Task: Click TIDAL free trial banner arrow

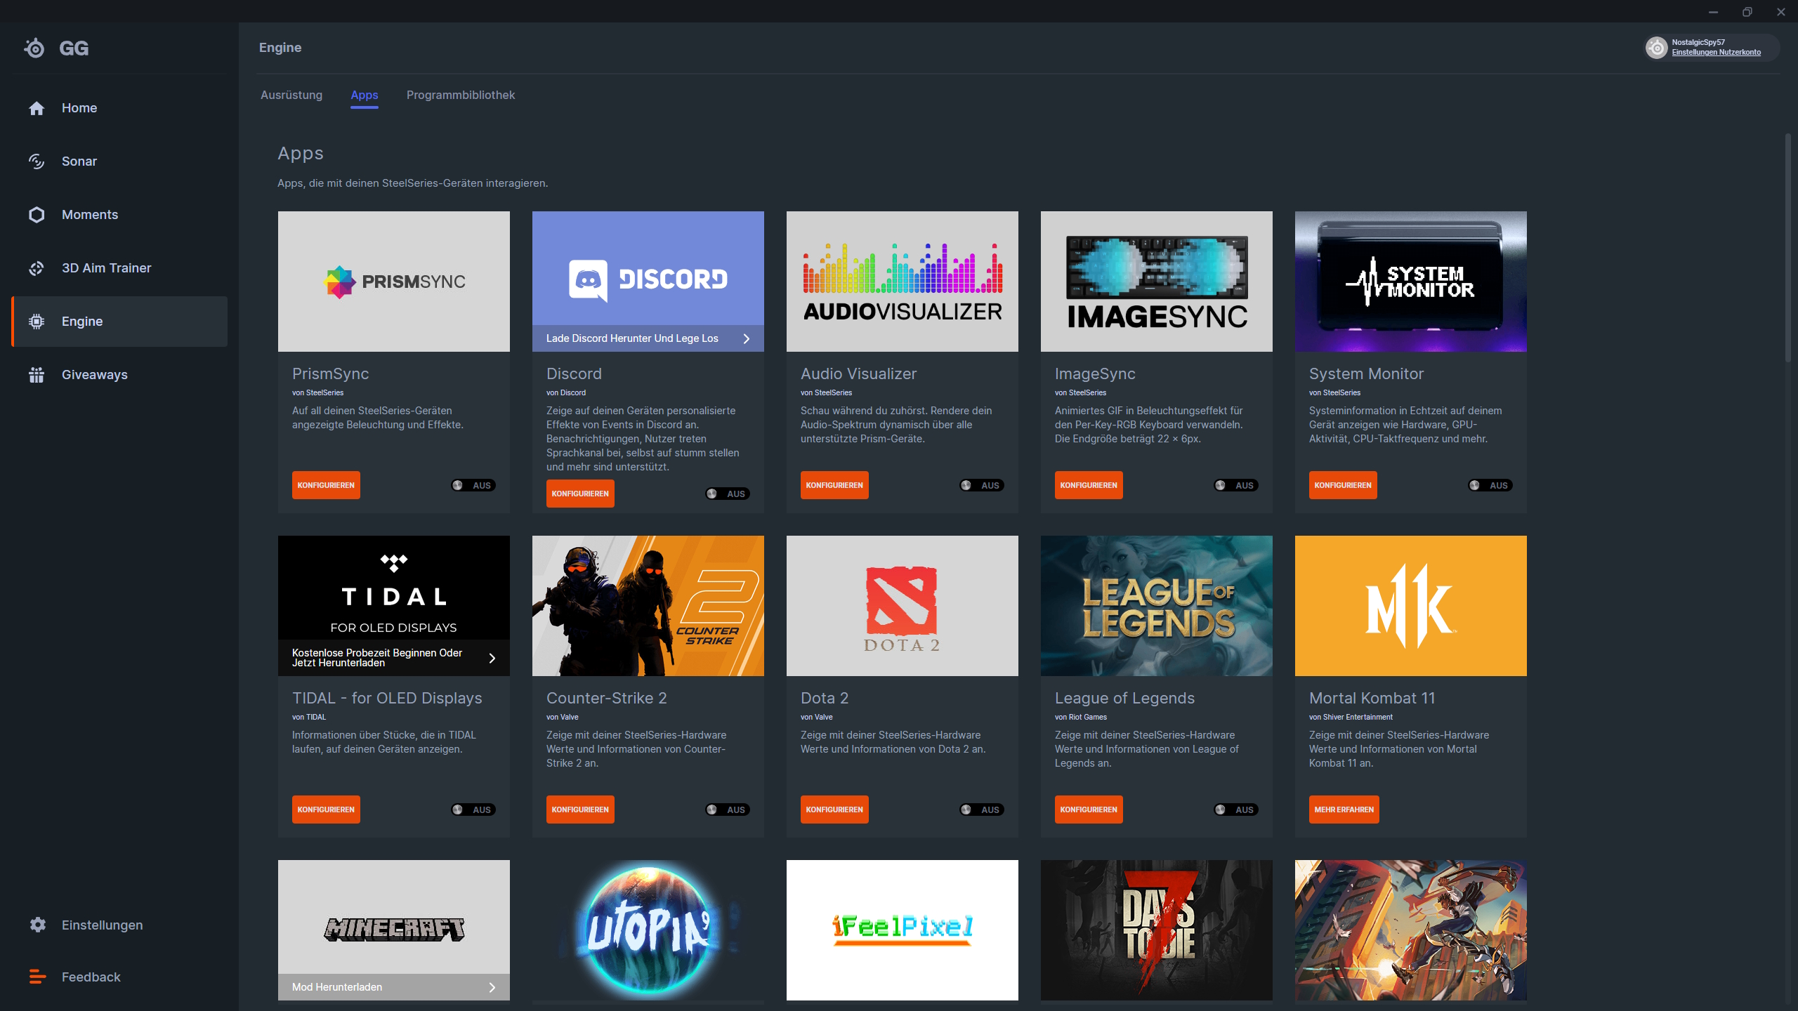Action: [492, 658]
